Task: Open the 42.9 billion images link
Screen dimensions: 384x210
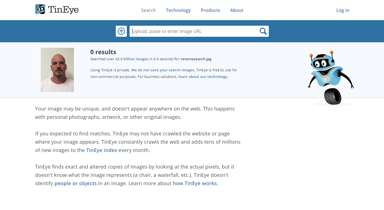Action: click(x=132, y=59)
